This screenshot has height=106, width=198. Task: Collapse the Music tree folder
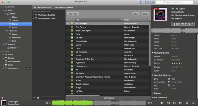[x=6, y=14]
